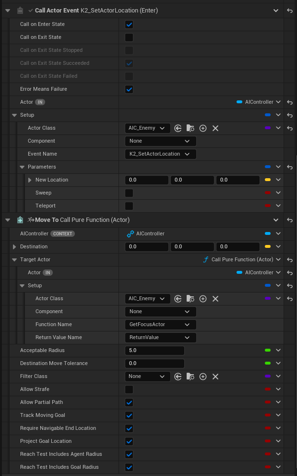Open Filter Class None dropdown
The height and width of the screenshot is (476, 297).
(x=147, y=377)
